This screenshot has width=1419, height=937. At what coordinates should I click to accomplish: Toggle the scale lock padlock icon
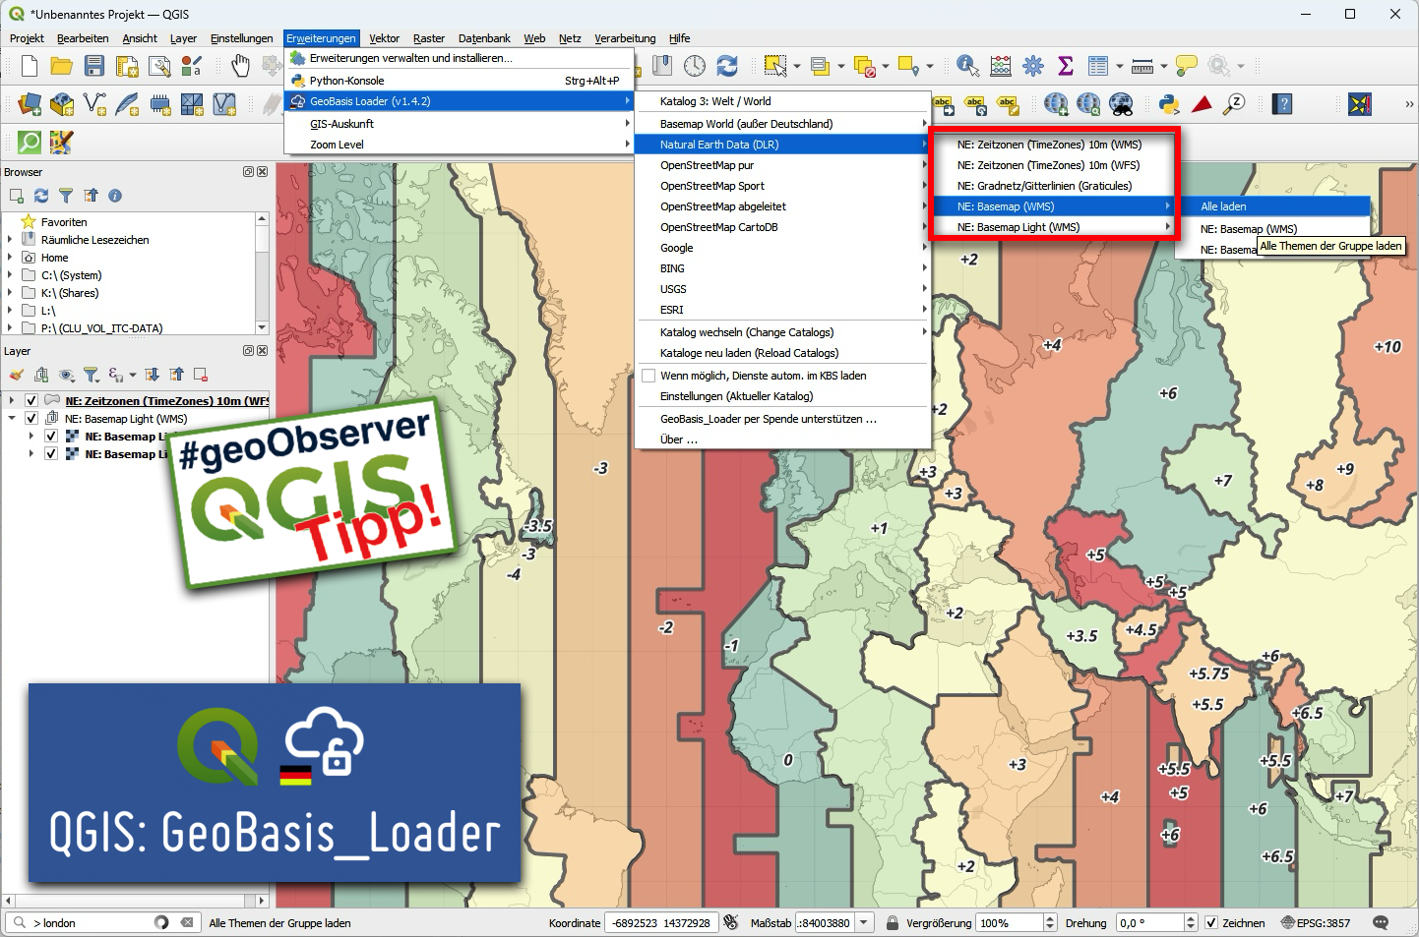click(893, 923)
